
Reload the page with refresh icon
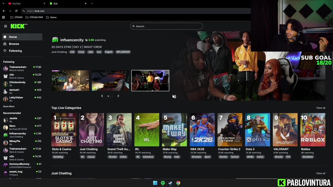pos(16,11)
